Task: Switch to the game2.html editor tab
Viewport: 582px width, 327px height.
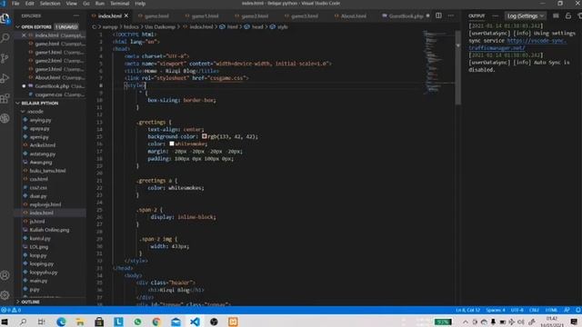Action: point(255,16)
